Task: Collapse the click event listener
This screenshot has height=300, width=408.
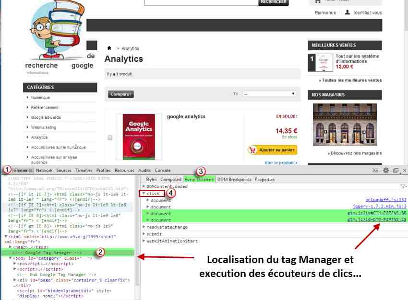Action: pyautogui.click(x=144, y=193)
